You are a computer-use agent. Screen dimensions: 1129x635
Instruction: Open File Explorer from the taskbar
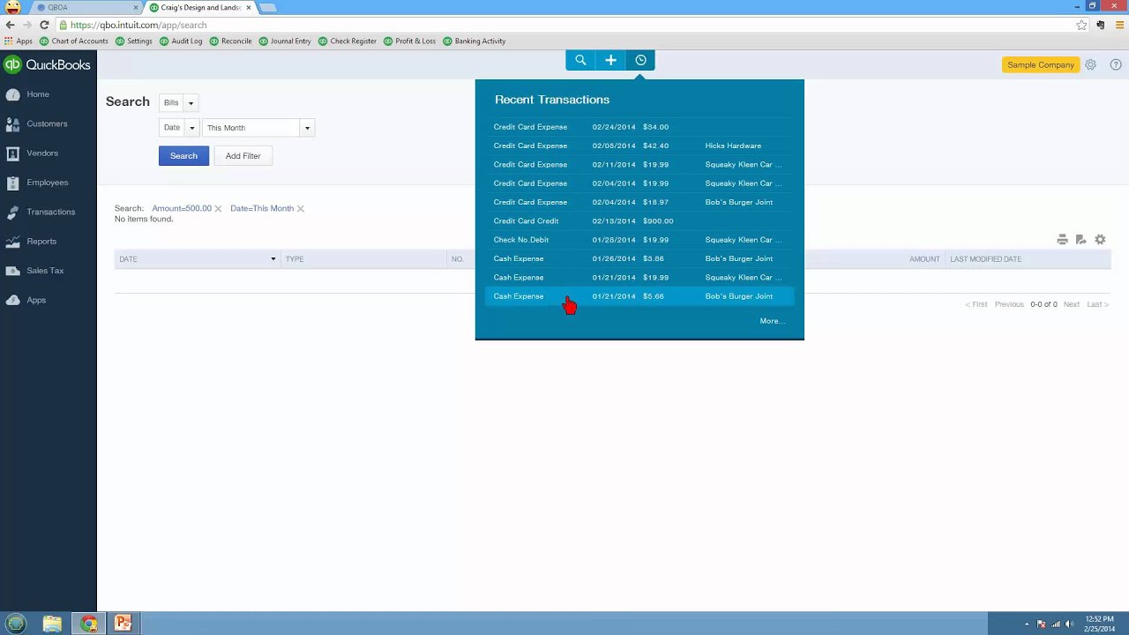52,624
